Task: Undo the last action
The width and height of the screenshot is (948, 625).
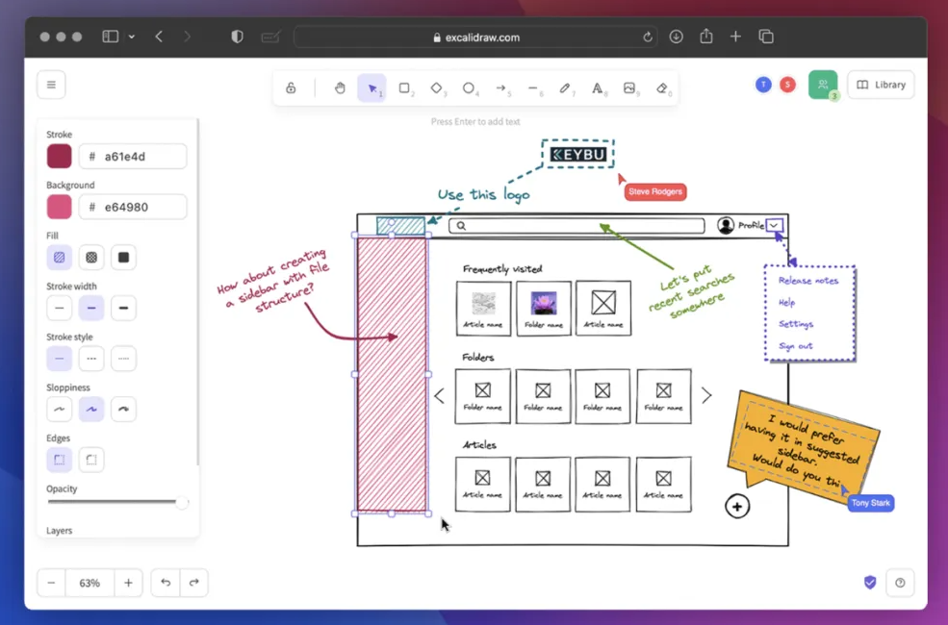Action: 166,583
